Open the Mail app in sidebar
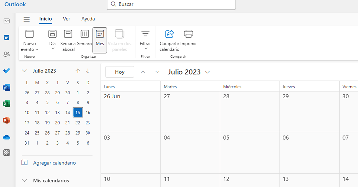The image size is (358, 187). click(7, 21)
